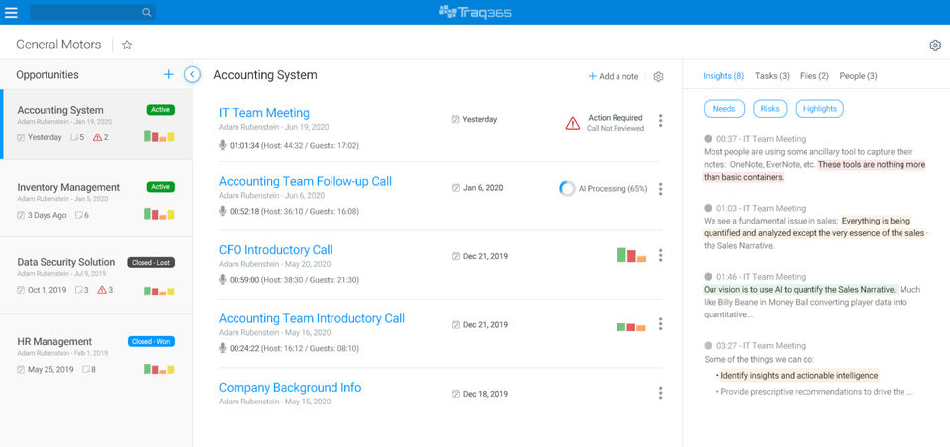Image resolution: width=950 pixels, height=447 pixels.
Task: Open options menu for CFO Introductory Call
Action: coord(660,255)
